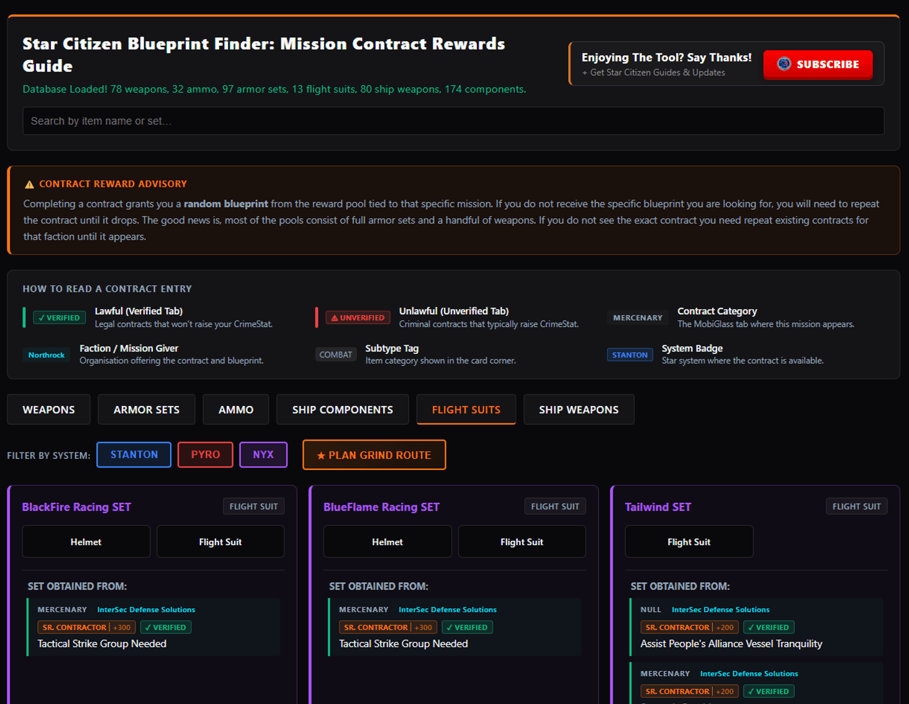The height and width of the screenshot is (704, 909).
Task: Click InterSec Defense Solutions in the BlackFire card
Action: coord(146,610)
